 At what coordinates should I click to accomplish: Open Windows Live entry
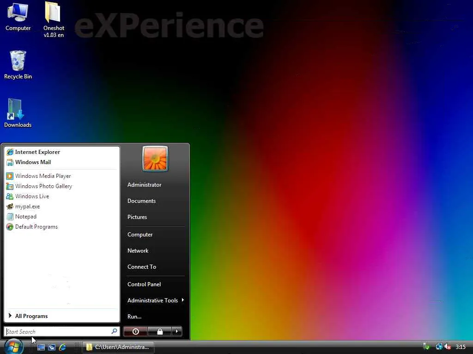click(62, 196)
